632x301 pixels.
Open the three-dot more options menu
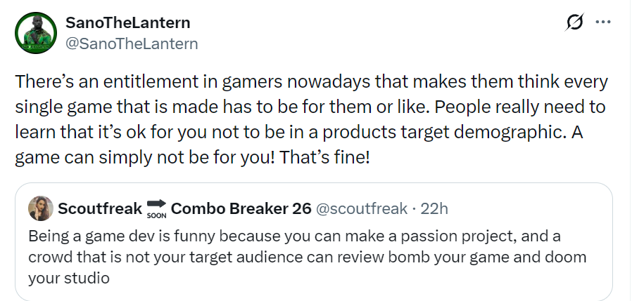point(603,22)
